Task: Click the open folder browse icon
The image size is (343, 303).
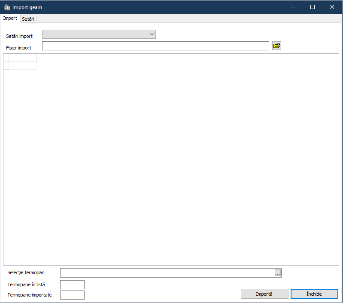Action: point(276,46)
